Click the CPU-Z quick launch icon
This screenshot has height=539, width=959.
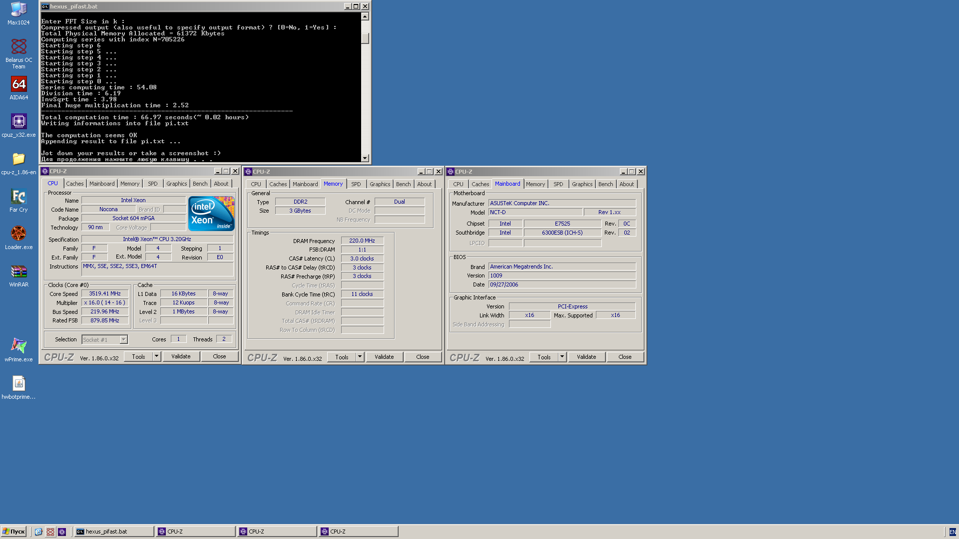[x=62, y=532]
